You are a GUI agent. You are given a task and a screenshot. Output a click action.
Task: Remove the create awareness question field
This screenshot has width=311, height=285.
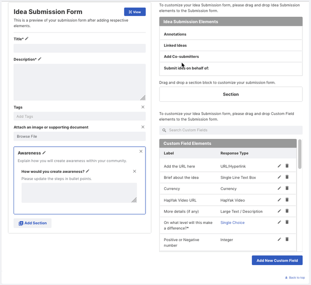coord(134,171)
